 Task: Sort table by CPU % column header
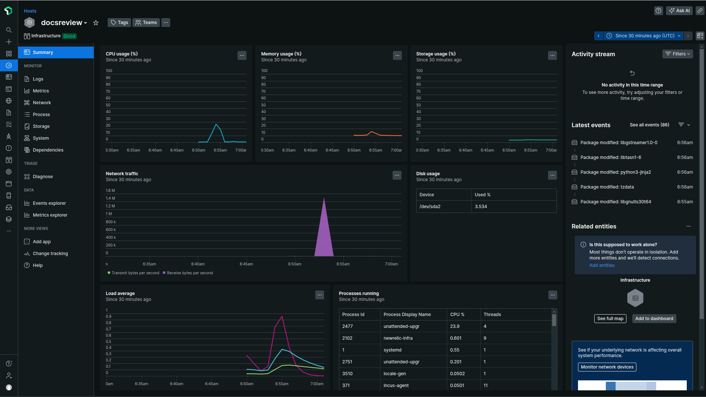tap(457, 315)
